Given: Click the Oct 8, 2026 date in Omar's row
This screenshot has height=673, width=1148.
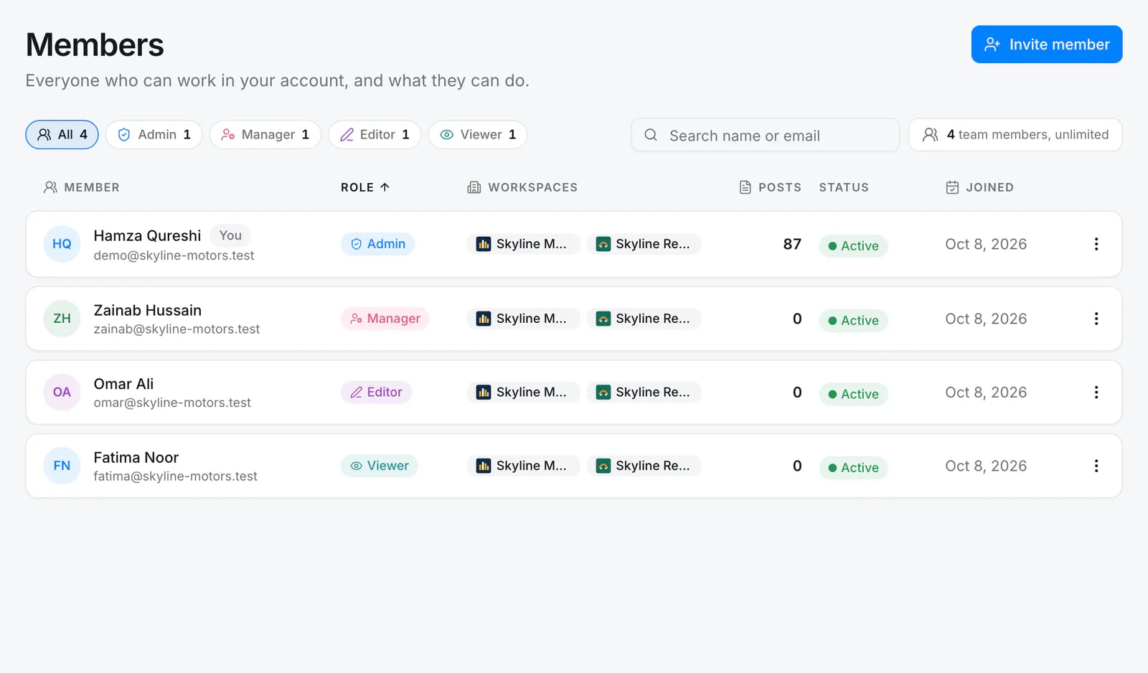Looking at the screenshot, I should coord(986,392).
